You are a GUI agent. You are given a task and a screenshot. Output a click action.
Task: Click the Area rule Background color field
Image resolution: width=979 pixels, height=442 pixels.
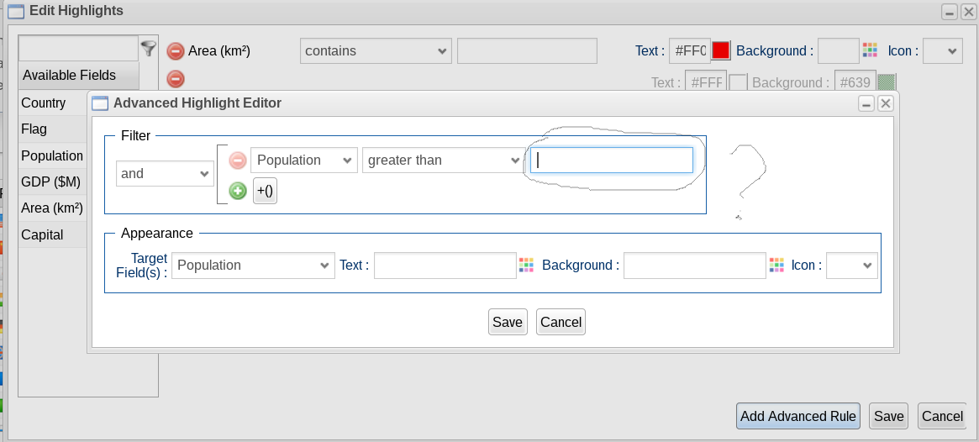coord(839,50)
